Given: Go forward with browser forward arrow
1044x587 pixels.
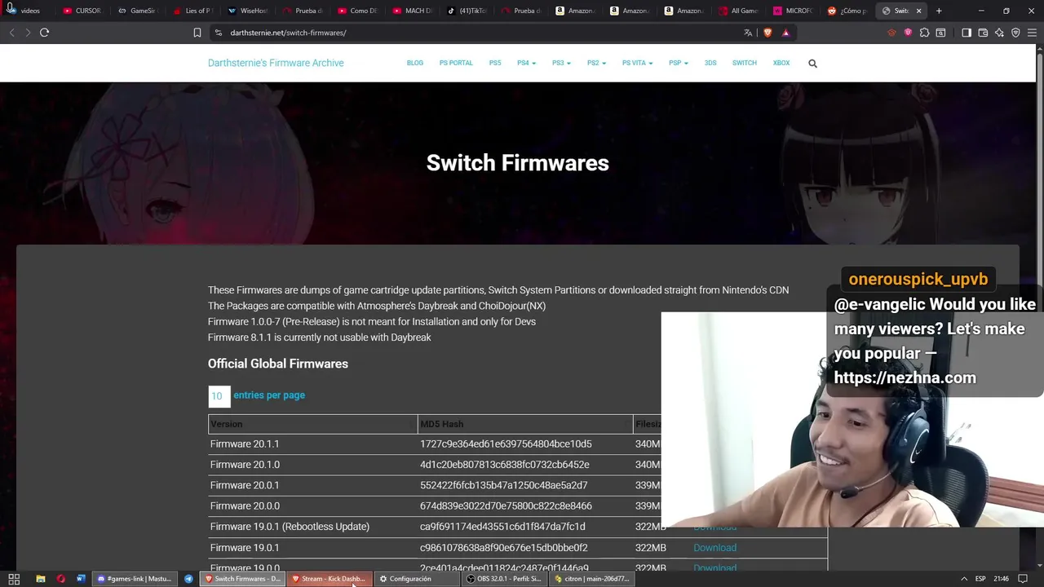Looking at the screenshot, I should tap(28, 33).
